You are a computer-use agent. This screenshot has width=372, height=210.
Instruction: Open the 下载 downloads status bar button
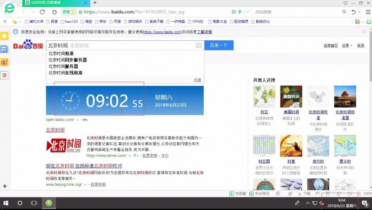[x=304, y=194]
